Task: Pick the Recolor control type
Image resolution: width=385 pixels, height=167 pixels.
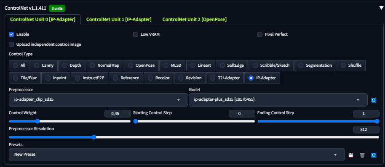Action: [159, 78]
